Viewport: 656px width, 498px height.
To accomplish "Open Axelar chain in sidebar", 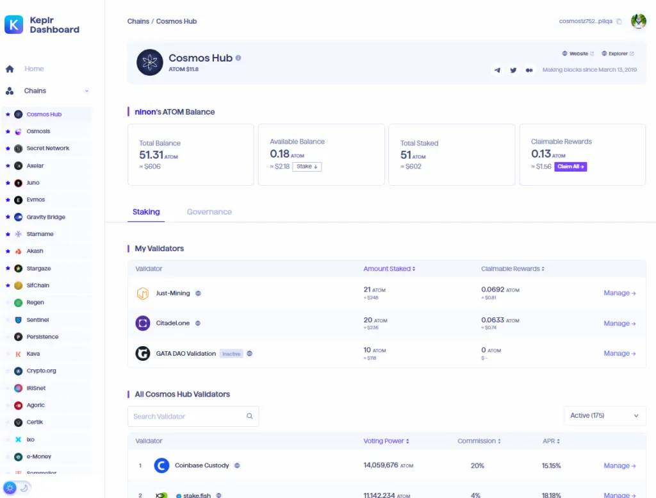I will pyautogui.click(x=35, y=166).
